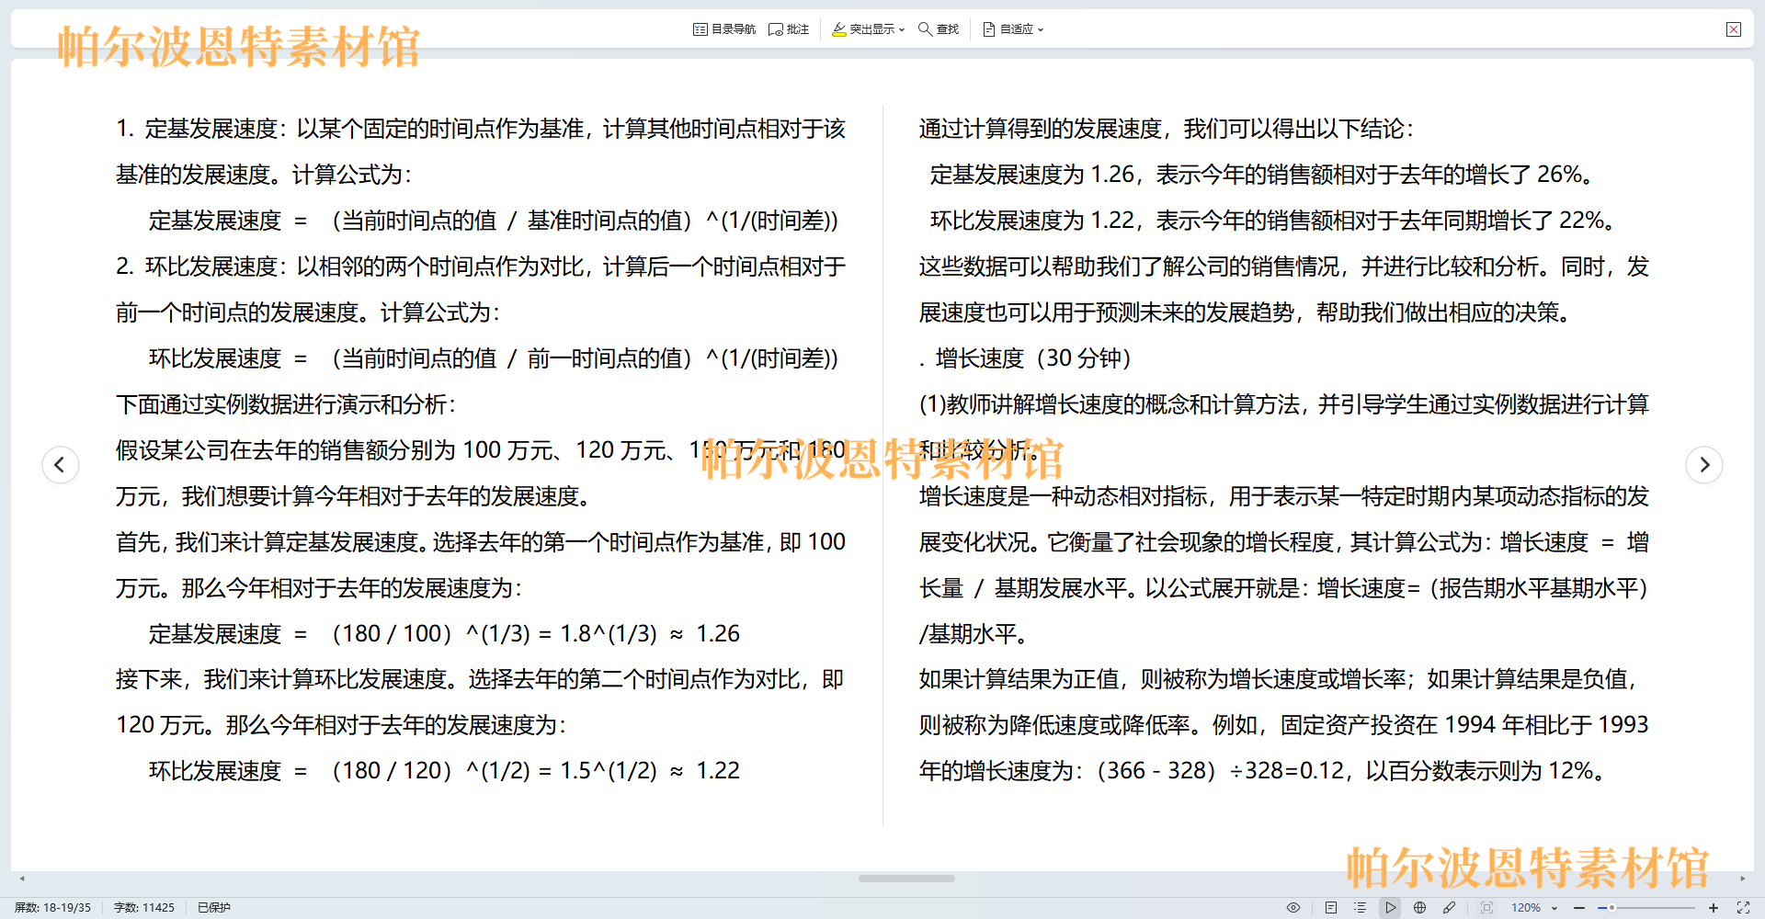Activate the pen annotation icon
Image resolution: width=1765 pixels, height=919 pixels.
[x=1449, y=907]
